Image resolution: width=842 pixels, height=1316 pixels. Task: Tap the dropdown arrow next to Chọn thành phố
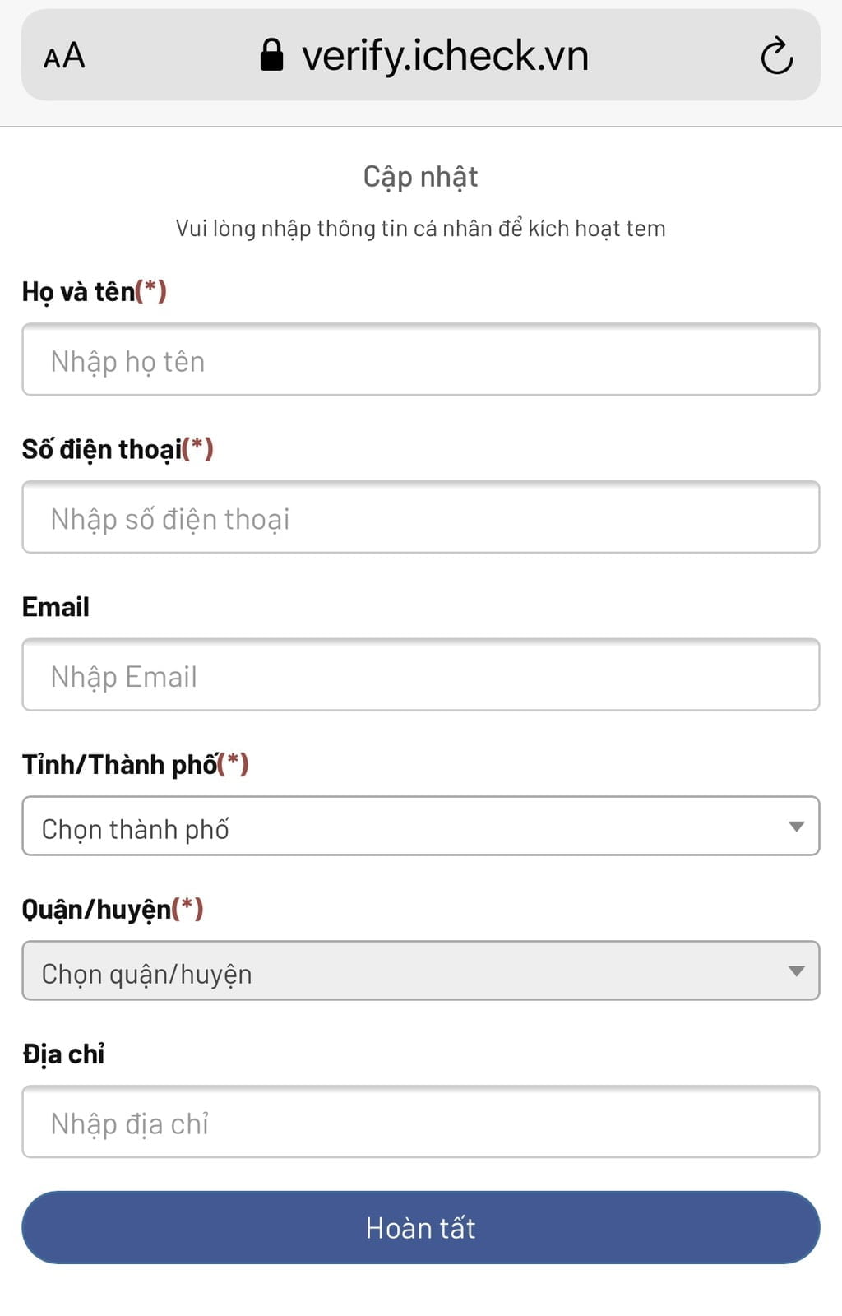pyautogui.click(x=796, y=827)
